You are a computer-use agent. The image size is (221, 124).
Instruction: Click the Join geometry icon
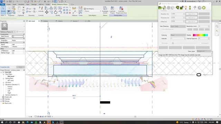(x=27, y=12)
